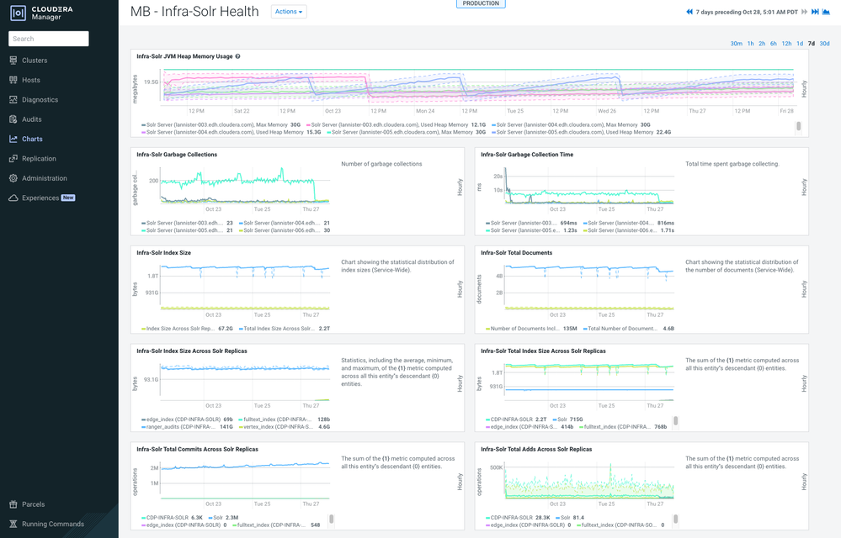Click the Hosts icon in sidebar
The height and width of the screenshot is (538, 841).
[x=13, y=80]
